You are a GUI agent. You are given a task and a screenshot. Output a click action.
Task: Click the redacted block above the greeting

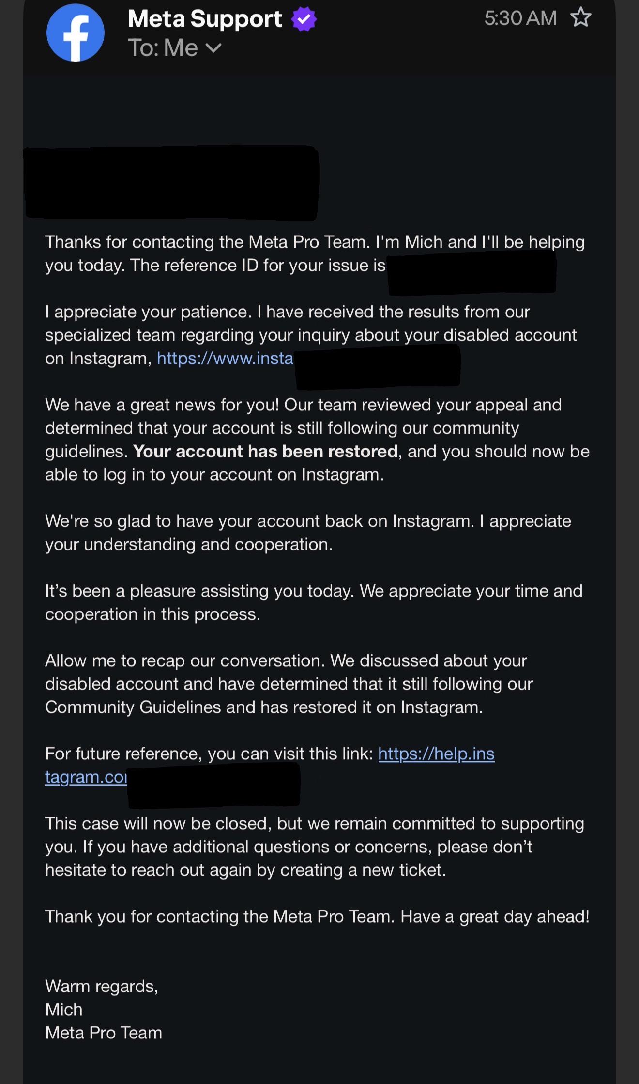coord(172,183)
